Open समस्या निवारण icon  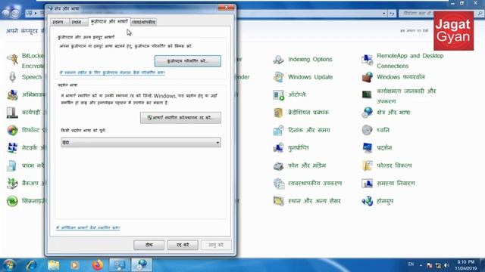tap(367, 184)
